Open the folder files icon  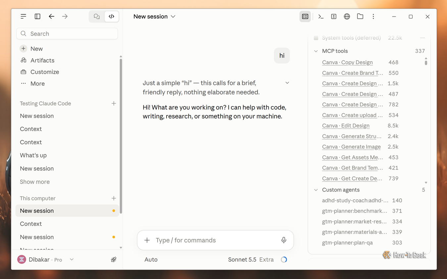[x=360, y=17]
